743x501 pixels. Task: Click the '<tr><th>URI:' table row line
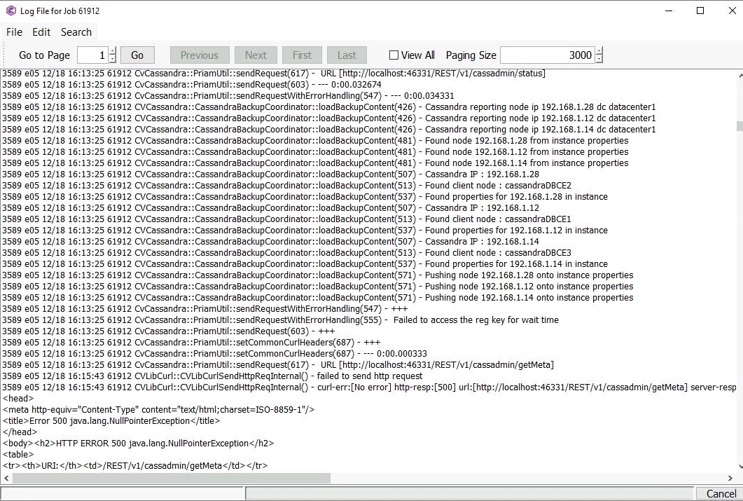click(135, 466)
